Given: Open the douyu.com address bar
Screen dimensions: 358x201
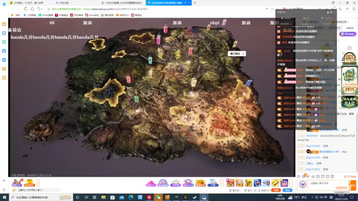Looking at the screenshot, I should coord(115,9).
